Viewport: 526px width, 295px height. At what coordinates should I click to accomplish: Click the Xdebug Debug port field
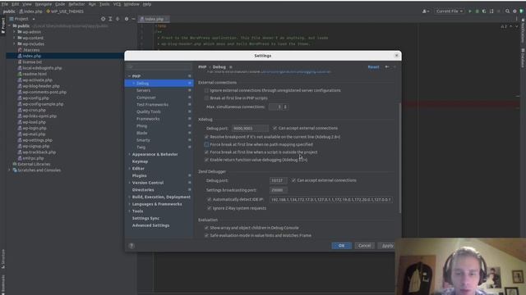(250, 128)
